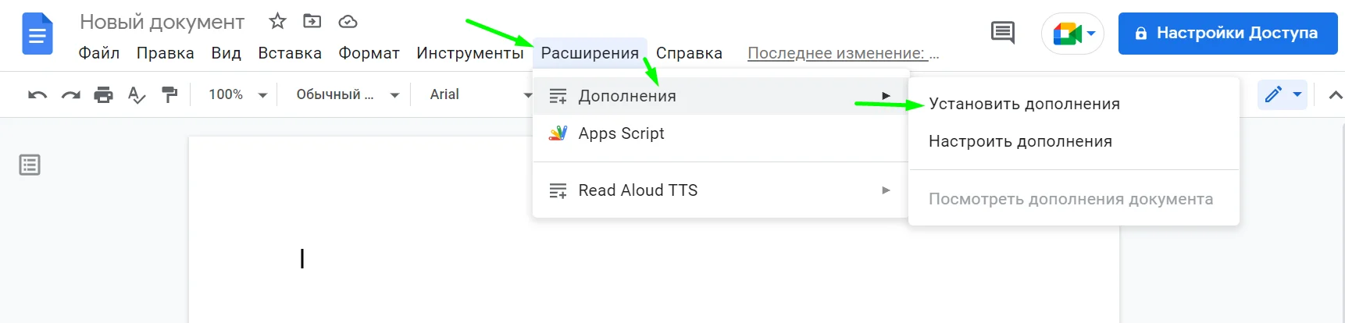Open the comment history icon

click(1002, 33)
